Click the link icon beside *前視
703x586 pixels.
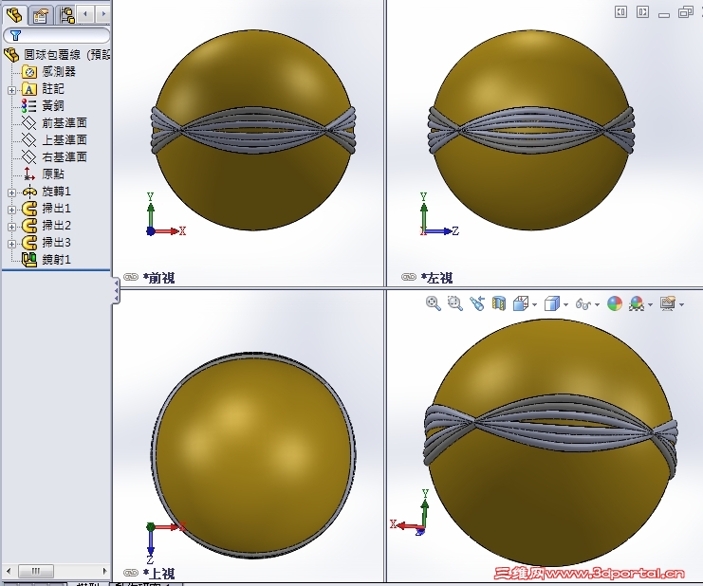coord(131,277)
